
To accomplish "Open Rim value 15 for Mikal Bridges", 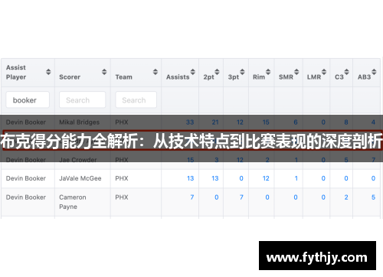I will coord(266,122).
